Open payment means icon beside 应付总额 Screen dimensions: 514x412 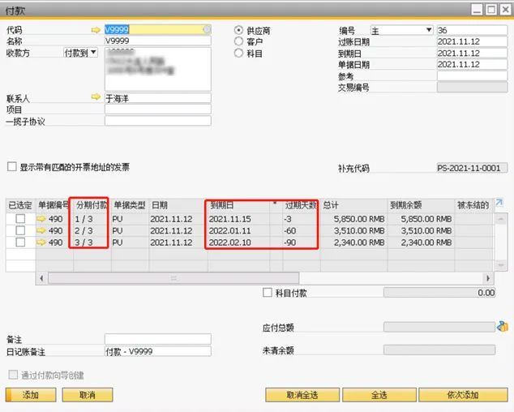(503, 327)
